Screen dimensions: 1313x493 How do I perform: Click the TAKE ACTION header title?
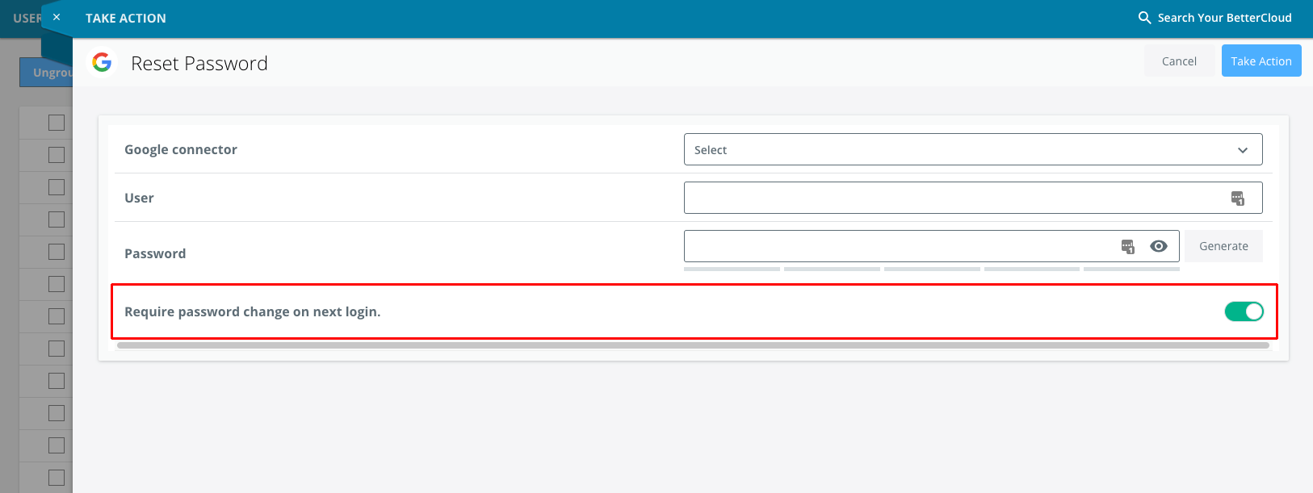(x=126, y=18)
